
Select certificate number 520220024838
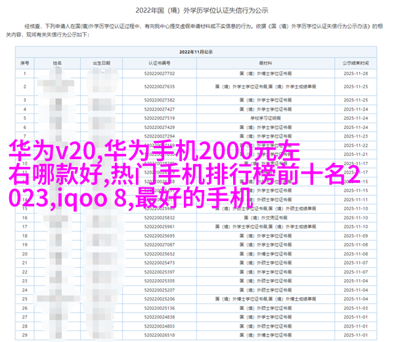tap(160, 317)
